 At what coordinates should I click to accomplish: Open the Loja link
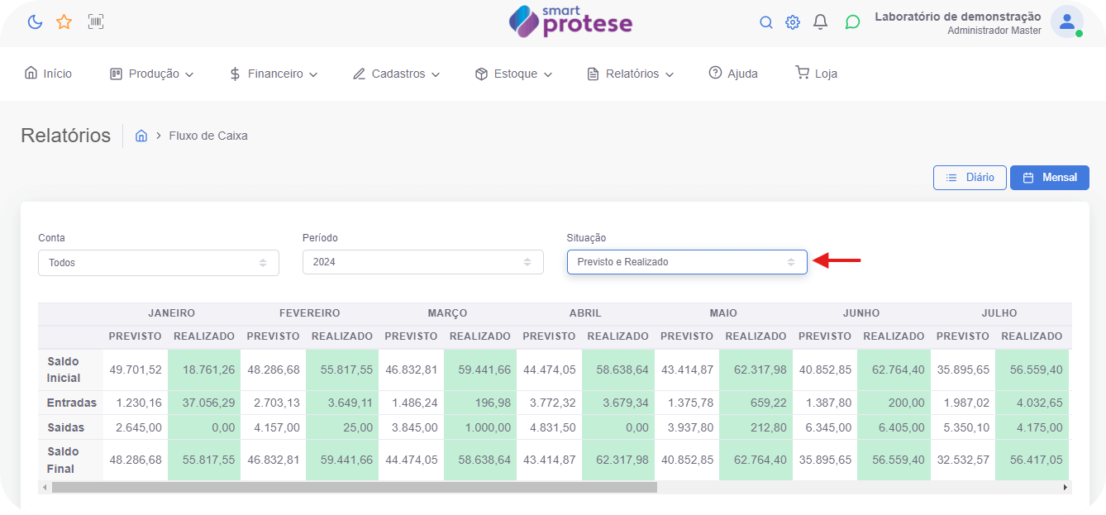pyautogui.click(x=816, y=74)
